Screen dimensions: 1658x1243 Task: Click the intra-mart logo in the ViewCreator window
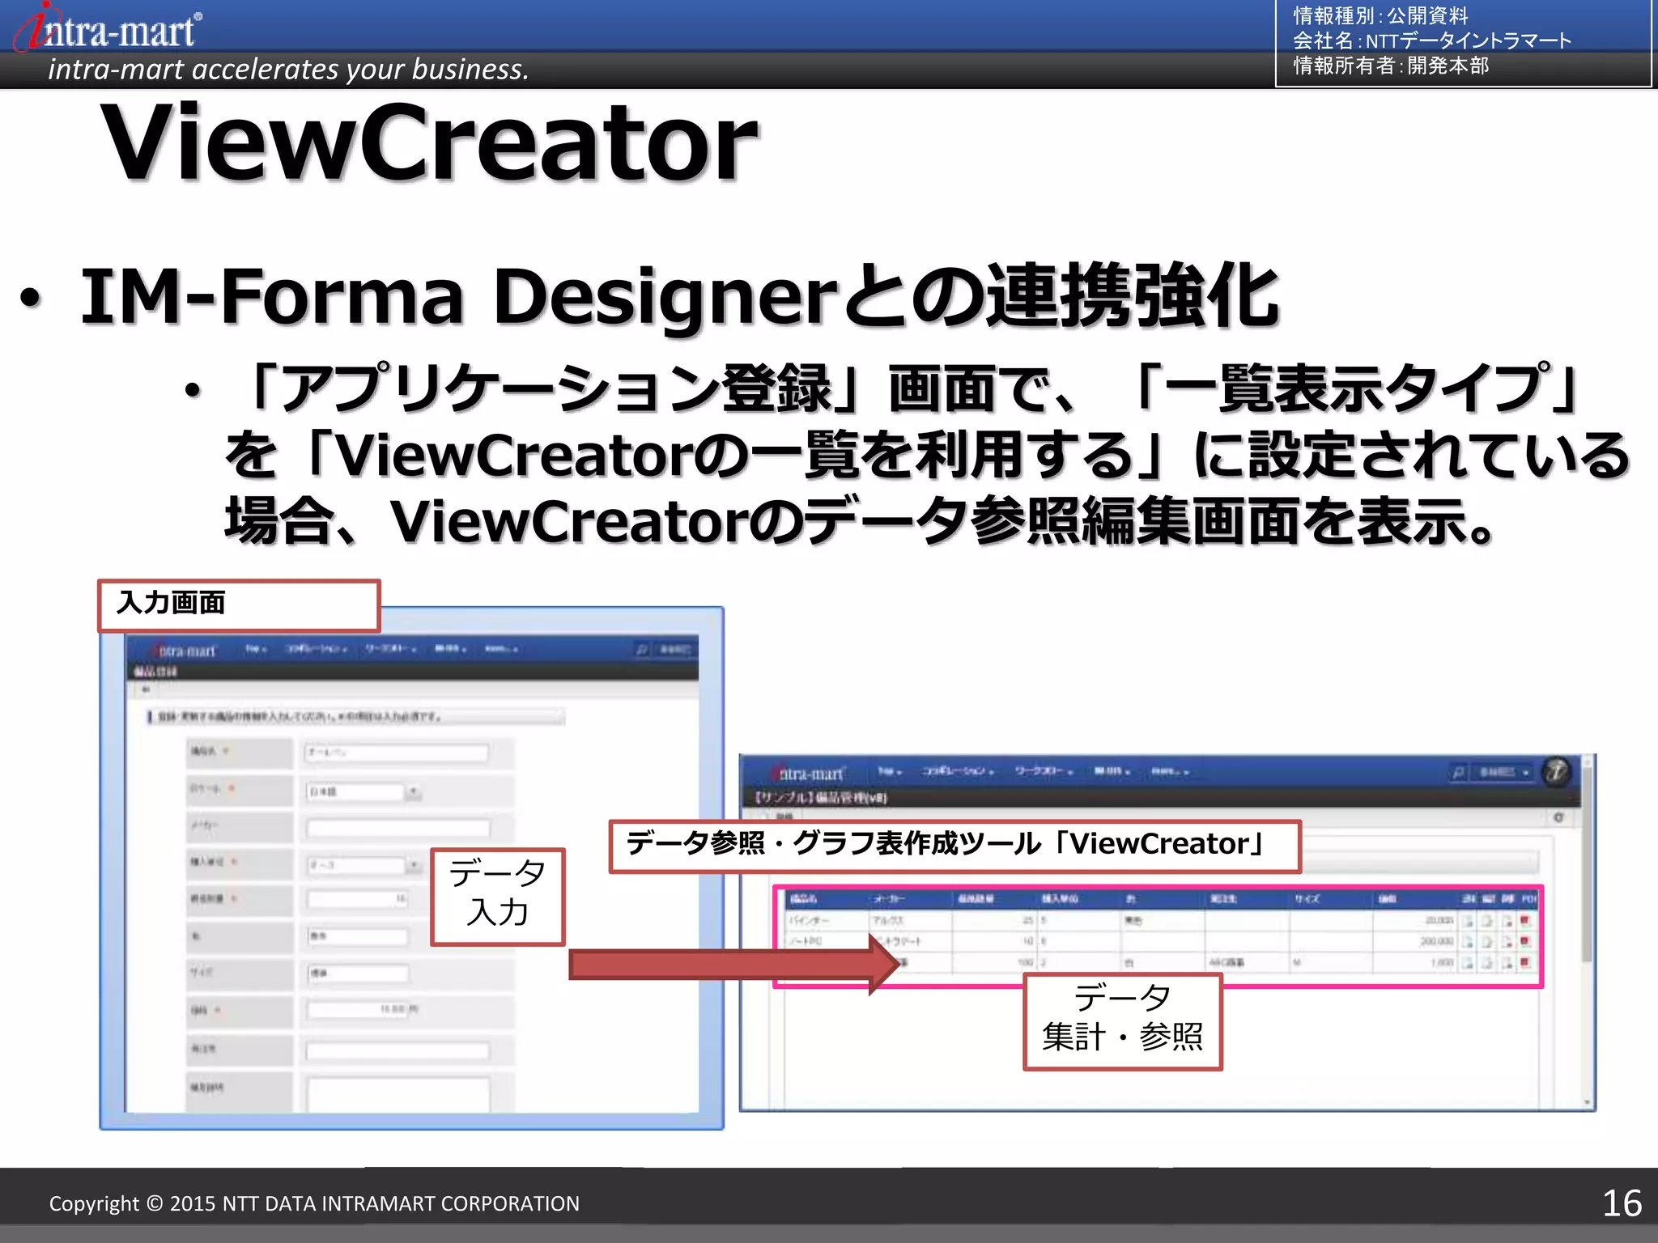point(808,774)
